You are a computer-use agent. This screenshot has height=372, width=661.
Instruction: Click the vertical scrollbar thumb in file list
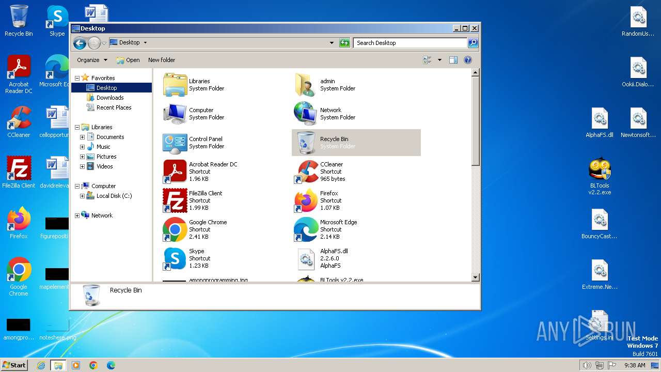[476, 121]
